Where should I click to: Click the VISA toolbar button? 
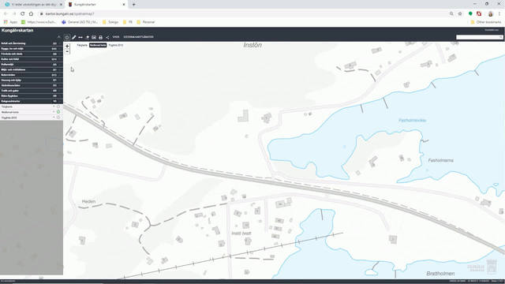116,37
